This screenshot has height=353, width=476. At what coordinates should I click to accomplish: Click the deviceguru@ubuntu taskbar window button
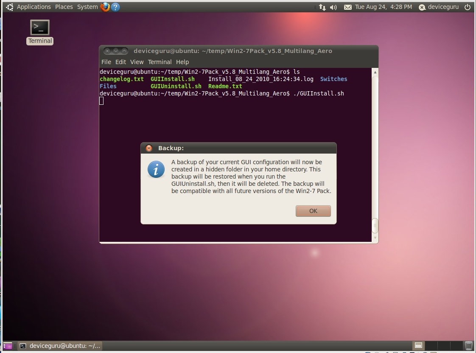coord(60,346)
